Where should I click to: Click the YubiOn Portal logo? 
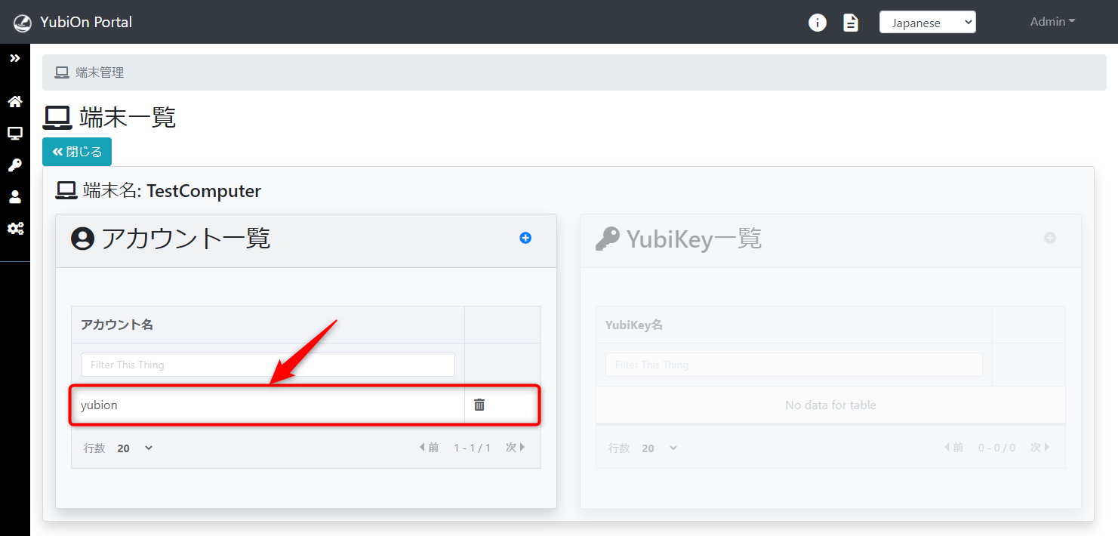73,22
